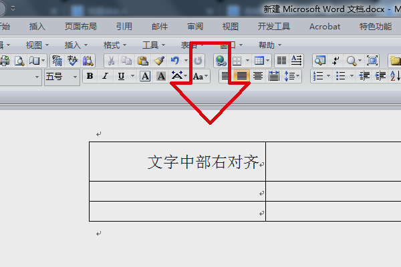Expand the insert table dropdown arrow
Image resolution: width=401 pixels, height=267 pixels.
[268, 61]
